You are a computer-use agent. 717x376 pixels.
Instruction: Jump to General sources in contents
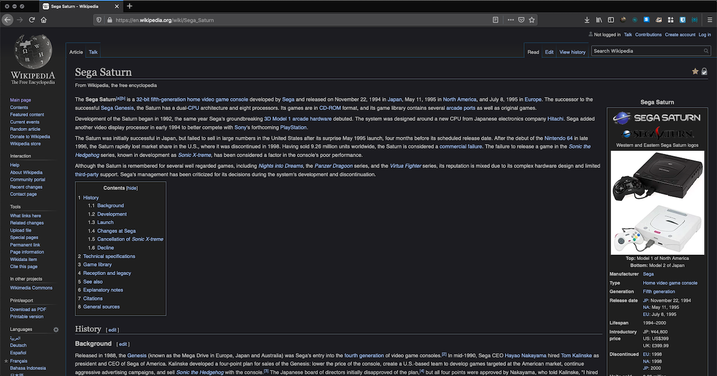click(102, 307)
